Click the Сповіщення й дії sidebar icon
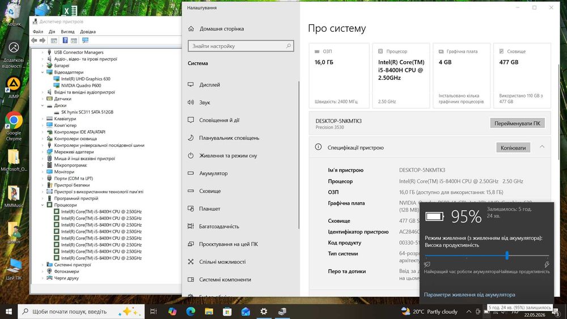Screen dimensions: 567x319 click(191, 120)
